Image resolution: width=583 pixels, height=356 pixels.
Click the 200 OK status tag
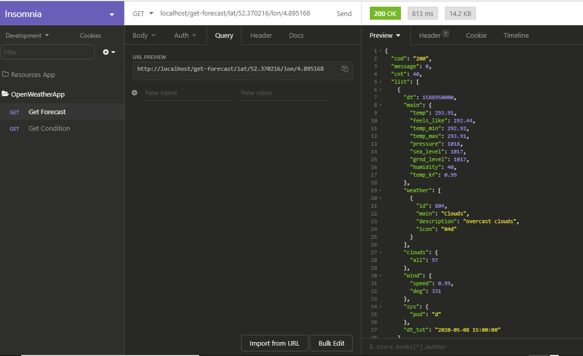pyautogui.click(x=385, y=13)
